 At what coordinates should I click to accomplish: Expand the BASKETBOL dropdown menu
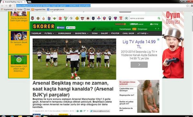tap(82, 34)
